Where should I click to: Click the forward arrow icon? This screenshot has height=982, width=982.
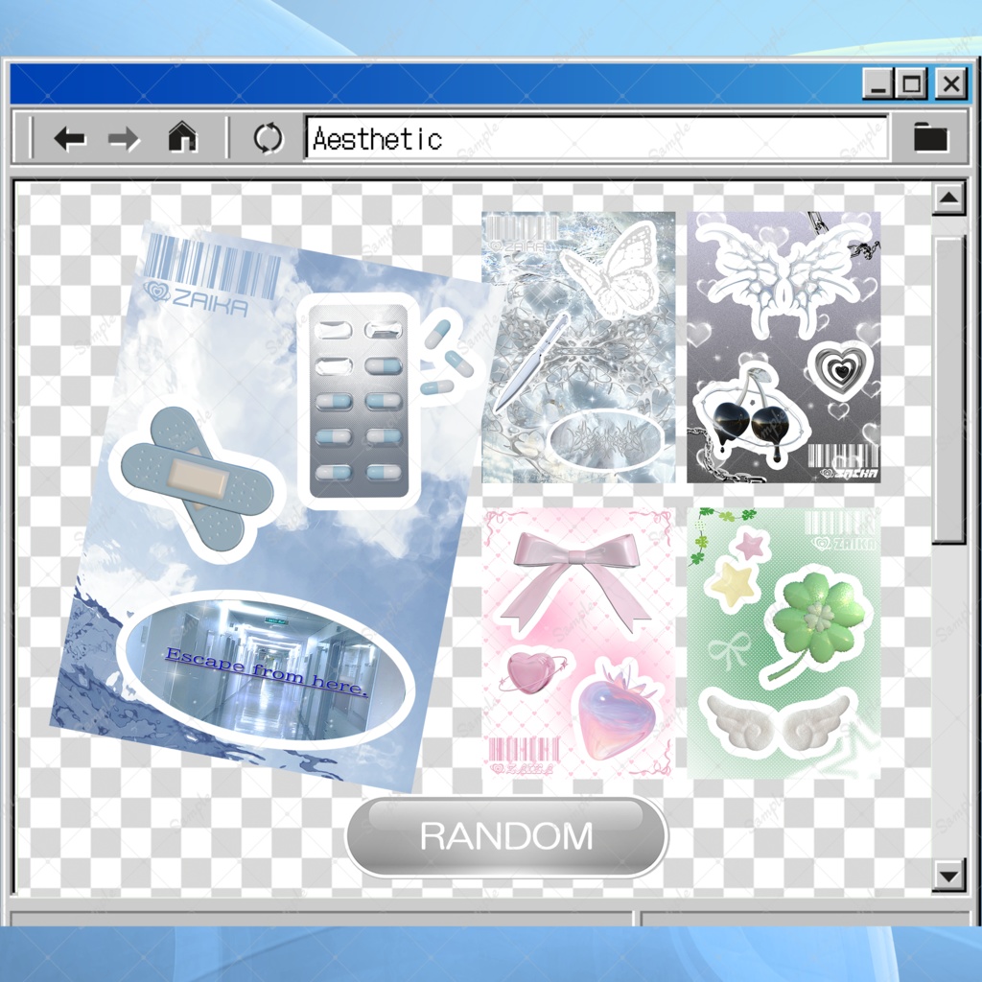click(124, 138)
